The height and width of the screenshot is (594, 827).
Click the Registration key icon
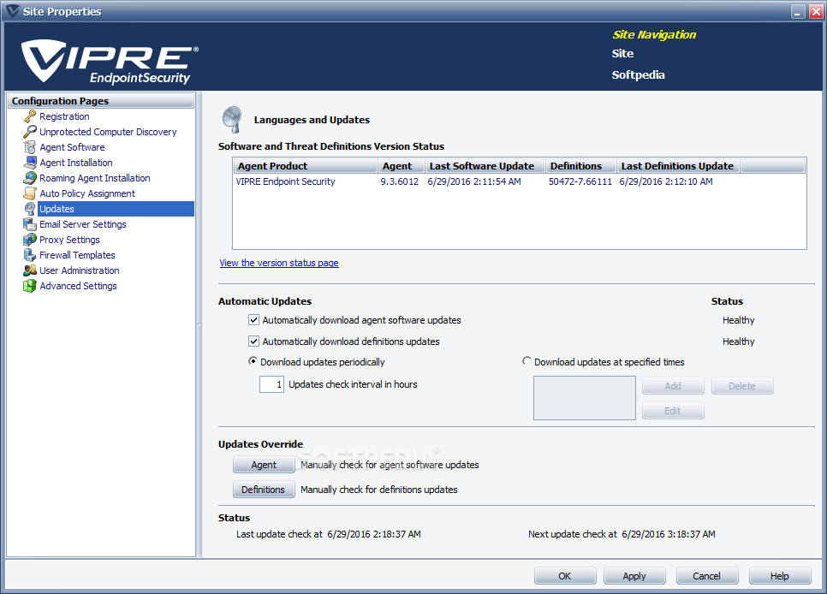click(29, 116)
